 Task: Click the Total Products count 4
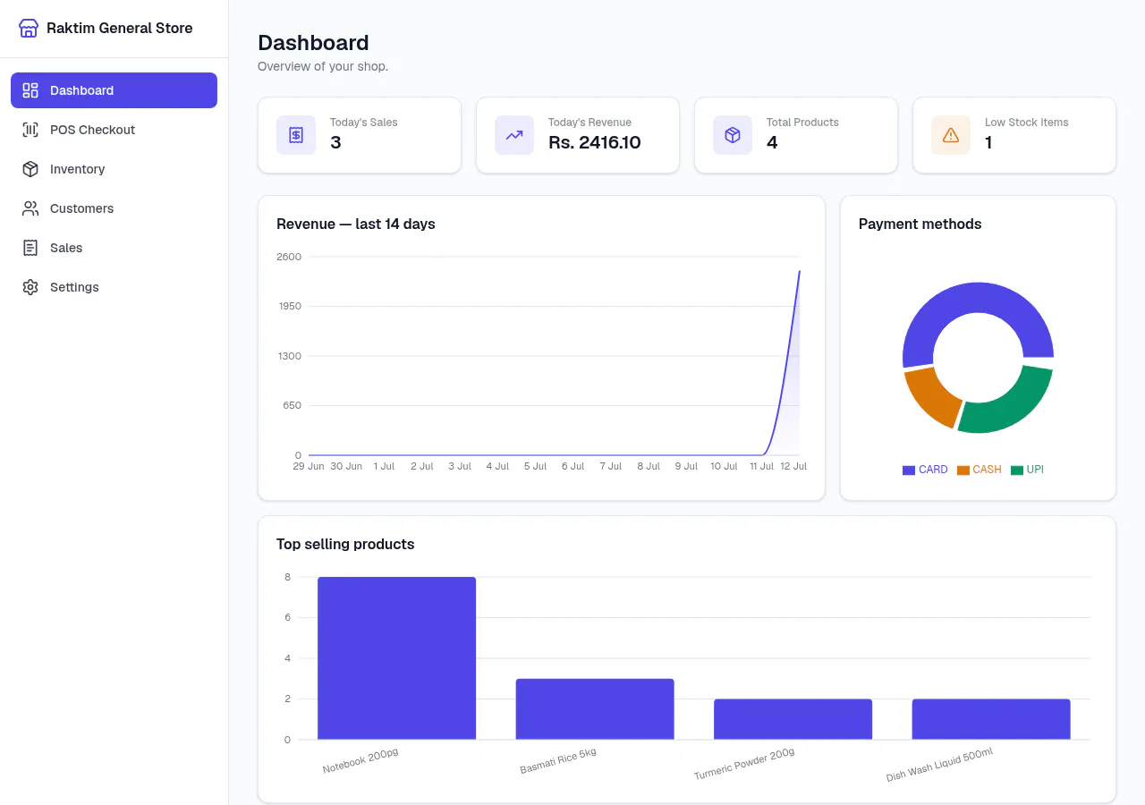pyautogui.click(x=772, y=142)
